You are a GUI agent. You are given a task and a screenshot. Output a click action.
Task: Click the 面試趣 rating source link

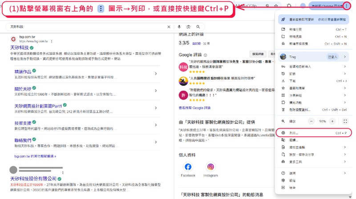coord(196,43)
